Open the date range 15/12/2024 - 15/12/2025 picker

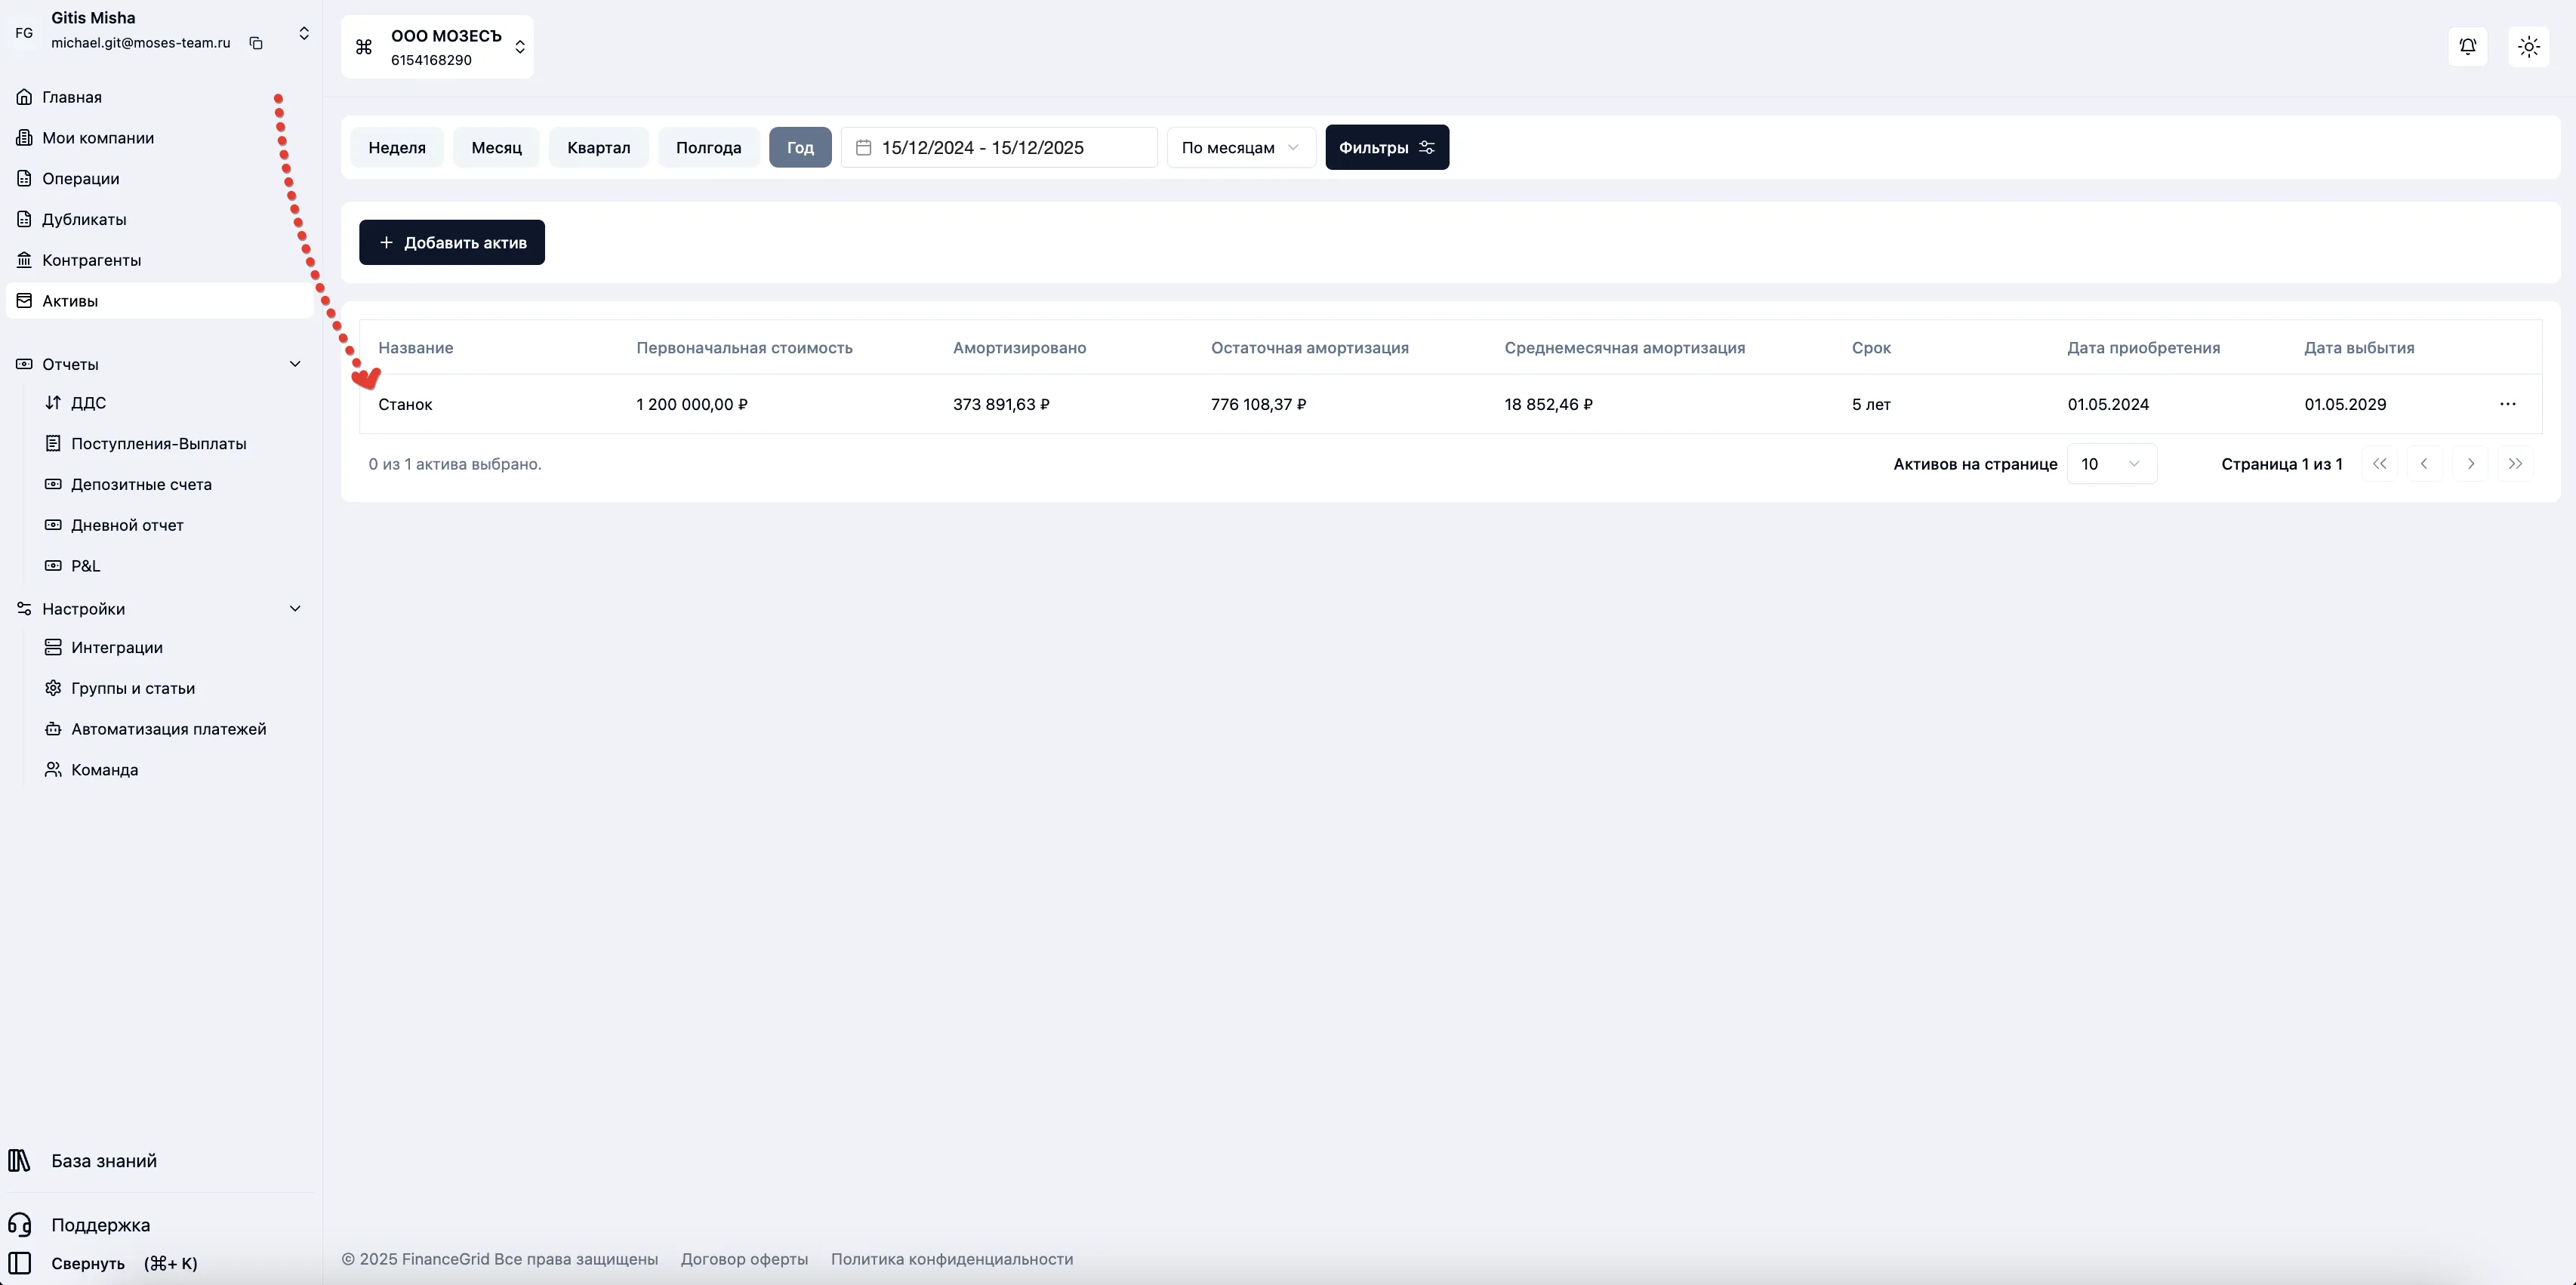coord(999,148)
